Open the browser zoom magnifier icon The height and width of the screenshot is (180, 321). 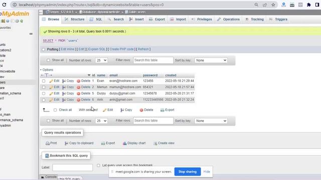click(x=256, y=4)
